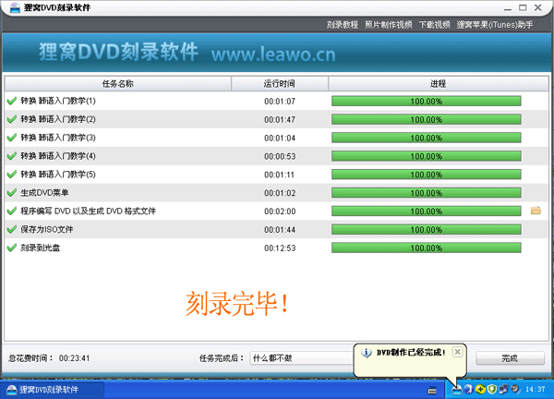The width and height of the screenshot is (554, 399).
Task: Click the network computers tray icon
Action: tap(503, 390)
